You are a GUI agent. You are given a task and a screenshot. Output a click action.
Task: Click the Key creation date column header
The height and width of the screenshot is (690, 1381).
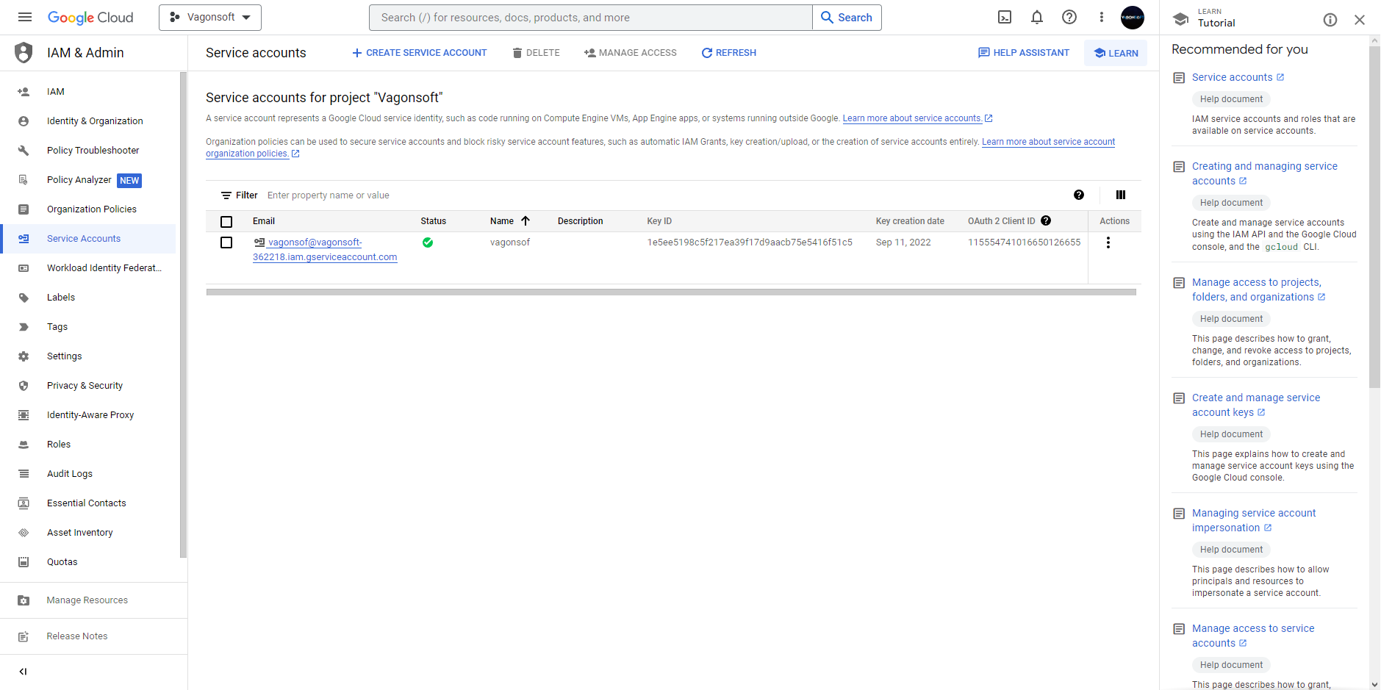click(910, 221)
